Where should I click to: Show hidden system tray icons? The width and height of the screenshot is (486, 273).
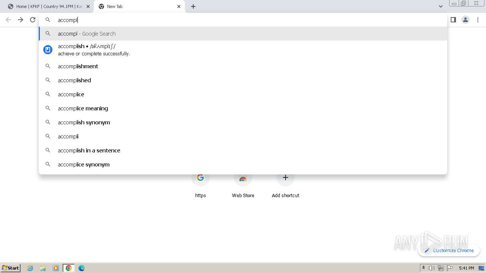pos(423,268)
